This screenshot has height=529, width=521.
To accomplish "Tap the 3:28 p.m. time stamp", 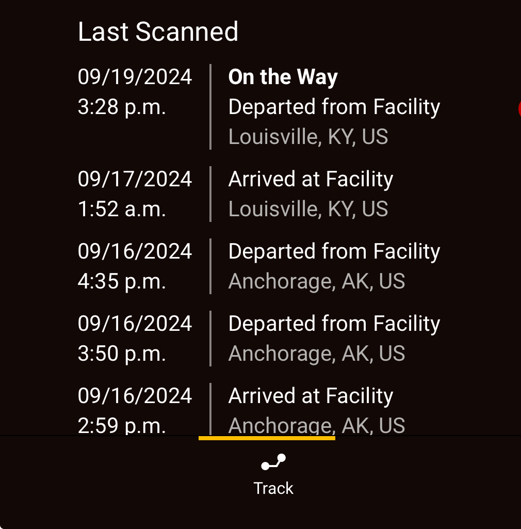I will tap(122, 107).
